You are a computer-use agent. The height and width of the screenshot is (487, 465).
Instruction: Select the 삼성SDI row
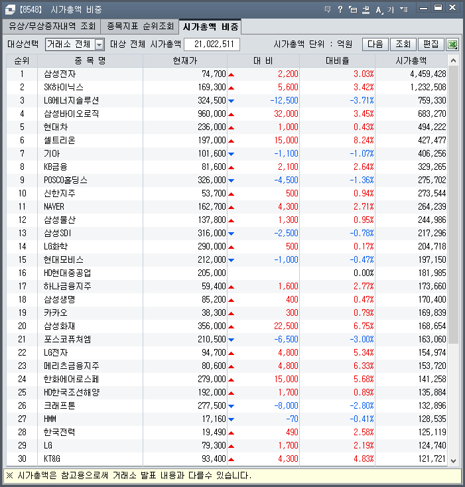(x=227, y=234)
